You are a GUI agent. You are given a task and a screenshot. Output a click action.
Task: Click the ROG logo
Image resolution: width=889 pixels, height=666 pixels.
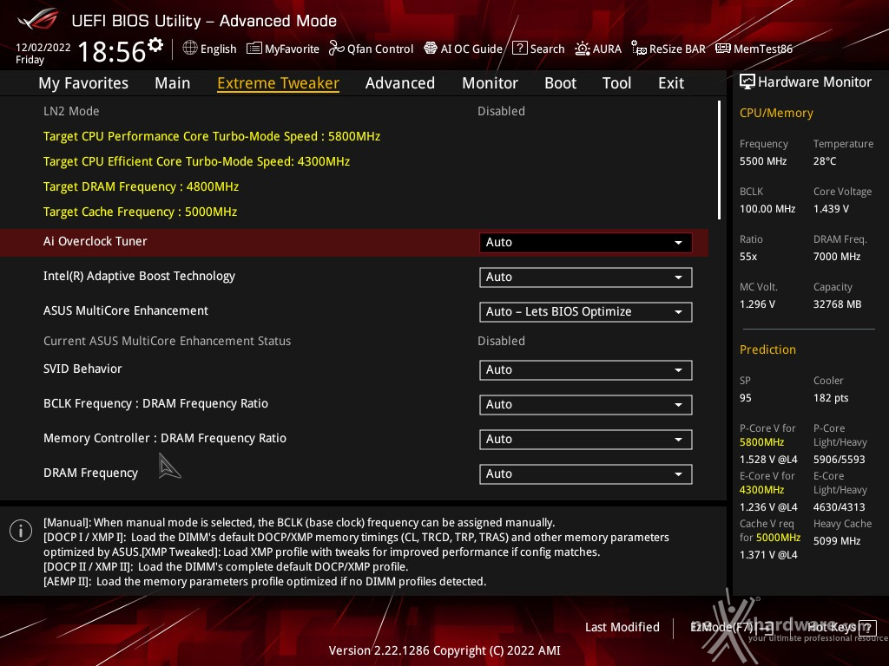(x=38, y=20)
